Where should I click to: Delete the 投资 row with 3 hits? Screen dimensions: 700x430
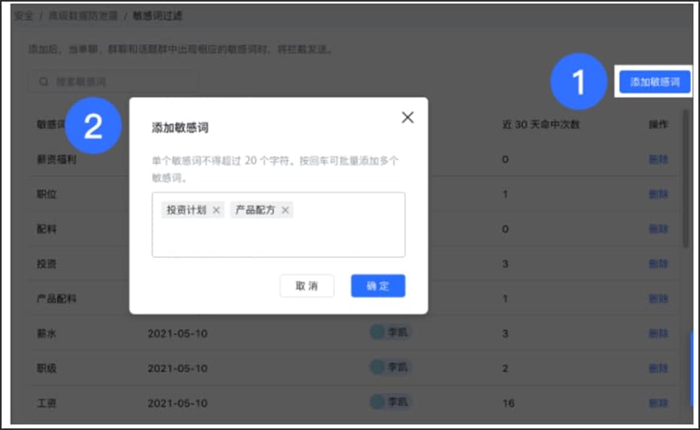coord(658,263)
